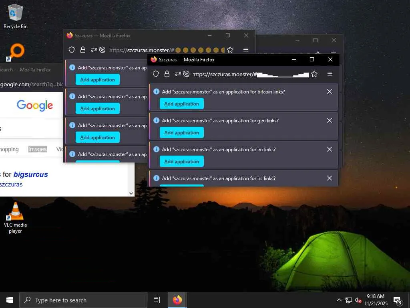Click the blocked autoplay icon in front Firefox window
Viewport: 410px width, 308px height.
[x=186, y=74]
